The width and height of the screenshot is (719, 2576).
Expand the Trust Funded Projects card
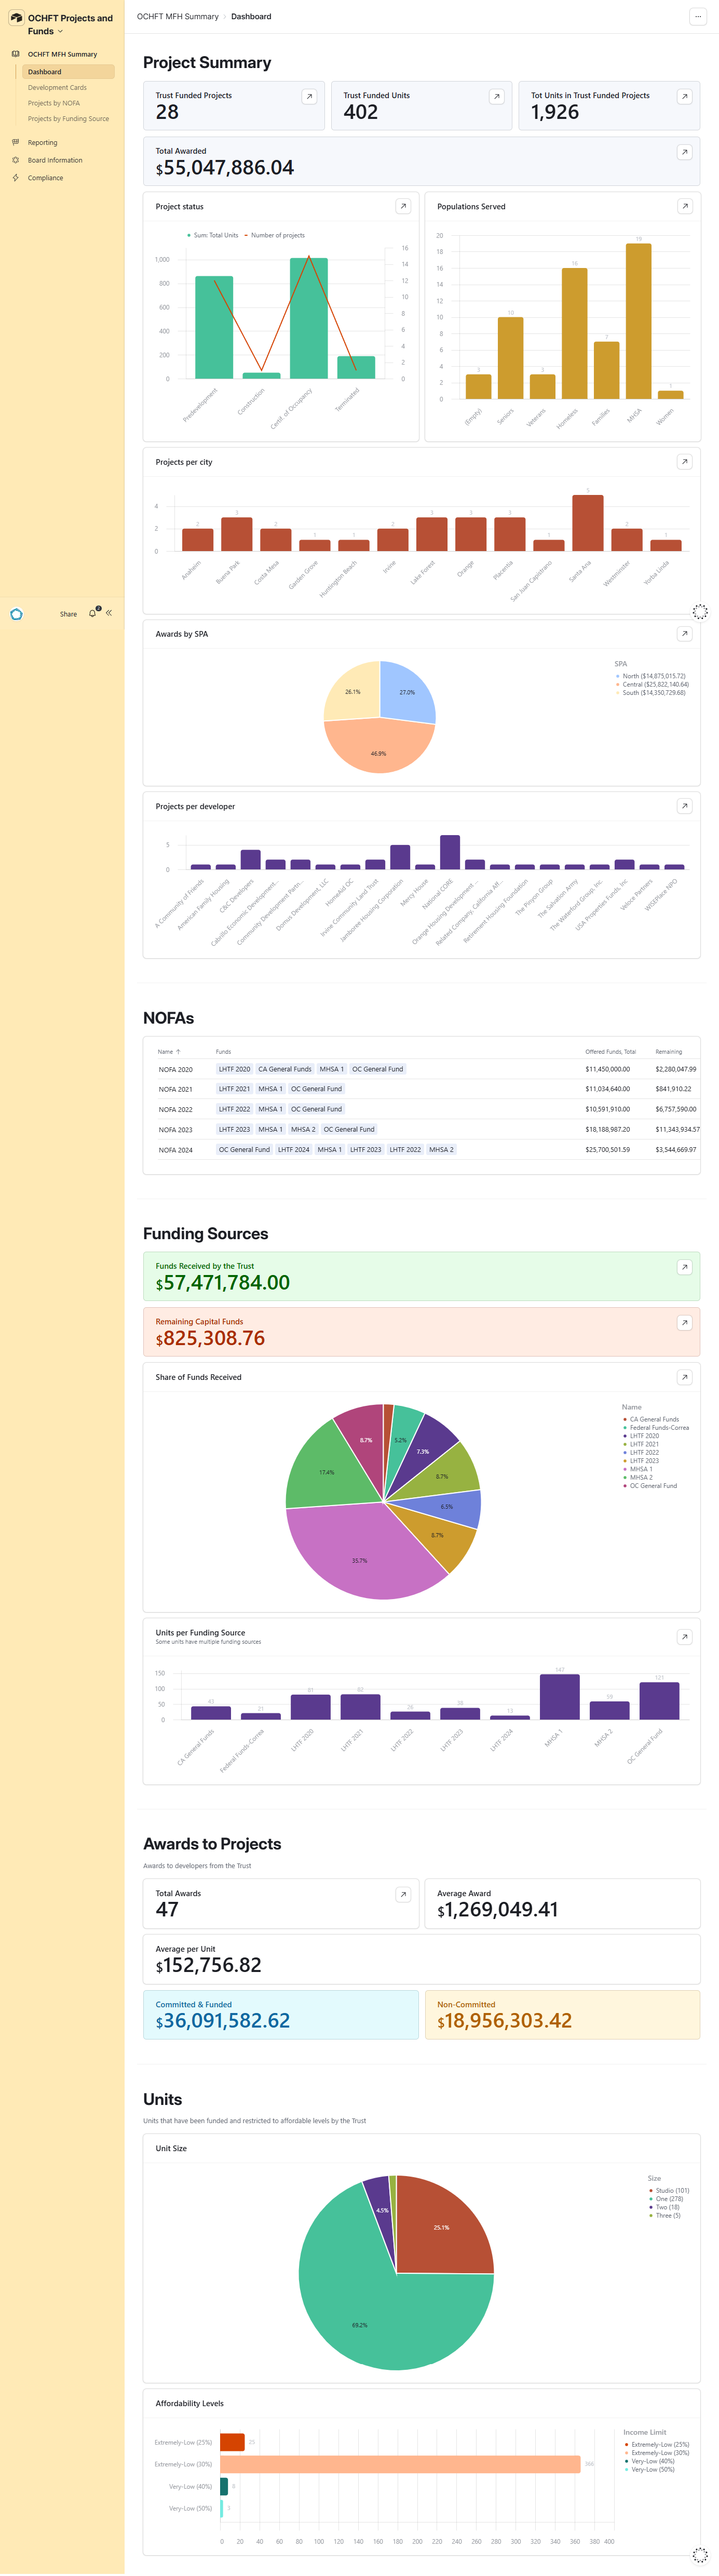click(309, 97)
